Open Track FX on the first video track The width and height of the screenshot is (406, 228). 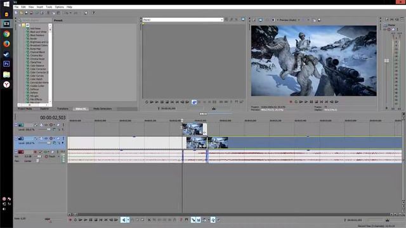(x=46, y=125)
